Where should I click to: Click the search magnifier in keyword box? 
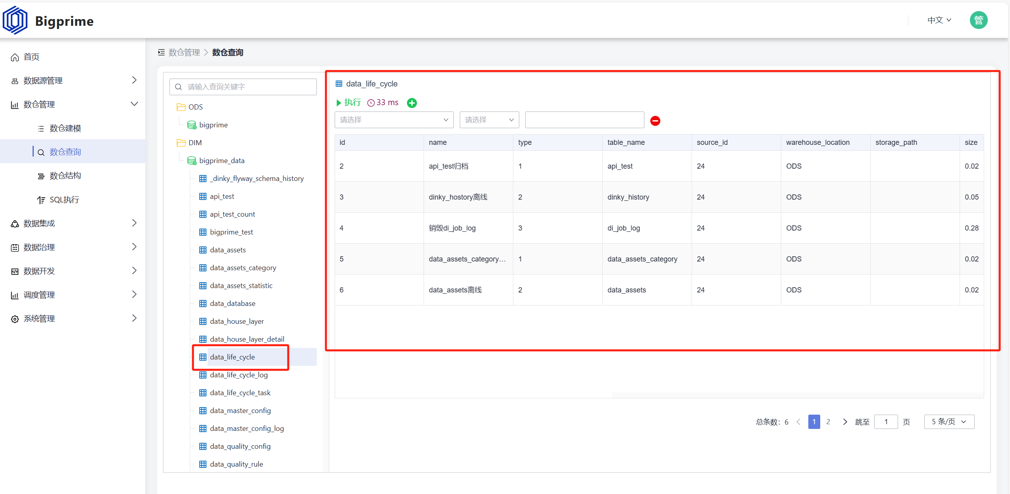coord(179,87)
